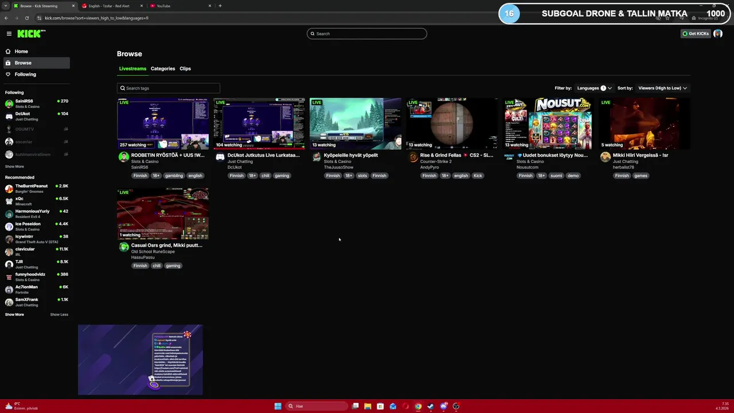Open the Windows Start button
Viewport: 734px width, 413px height.
click(278, 406)
